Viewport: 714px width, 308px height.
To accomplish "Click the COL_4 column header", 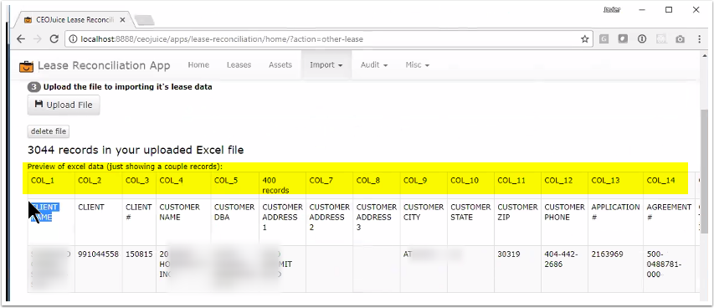I will [183, 185].
